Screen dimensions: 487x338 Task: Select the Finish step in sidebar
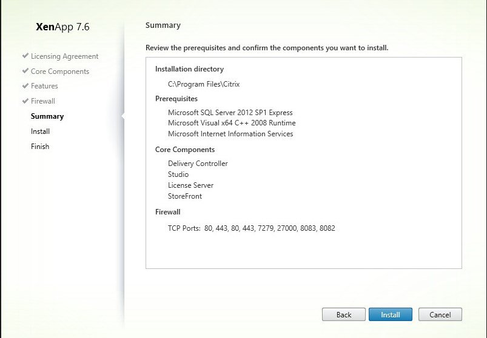[40, 147]
